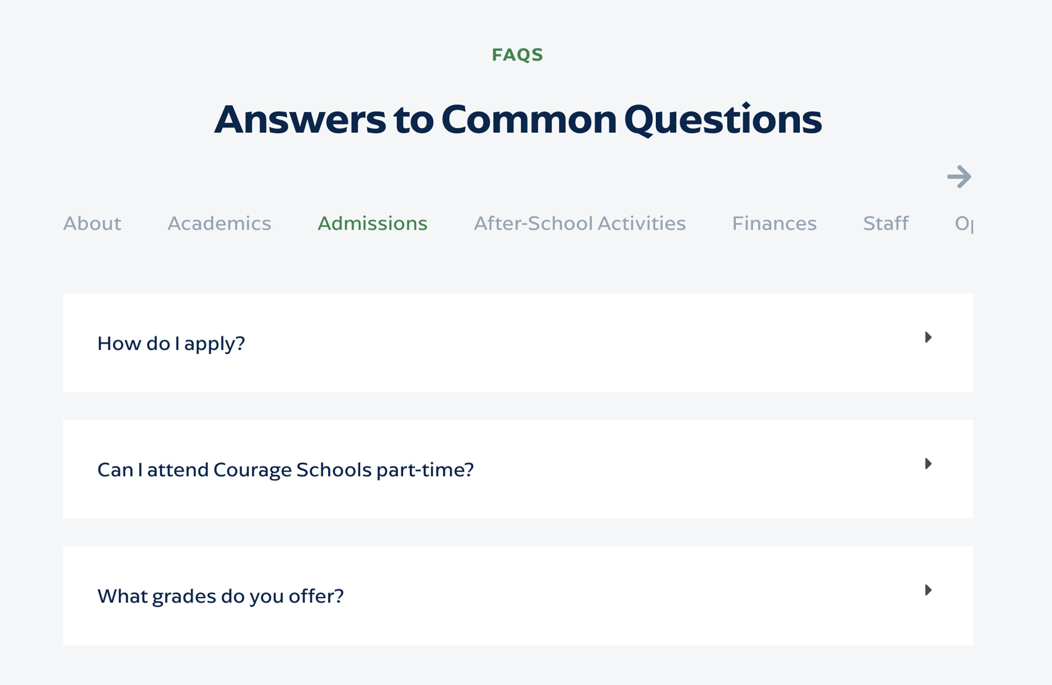The height and width of the screenshot is (685, 1052).
Task: Click empty middle of the part-time question card
Action: pos(663,469)
